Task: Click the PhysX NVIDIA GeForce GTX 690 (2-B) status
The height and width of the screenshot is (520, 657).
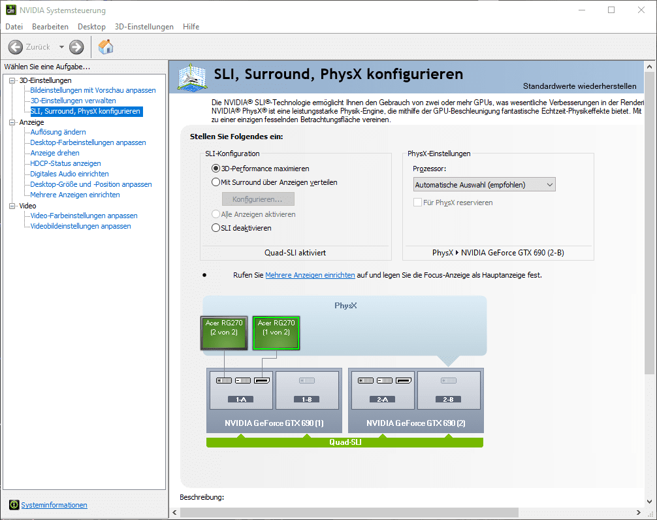Action: point(498,253)
